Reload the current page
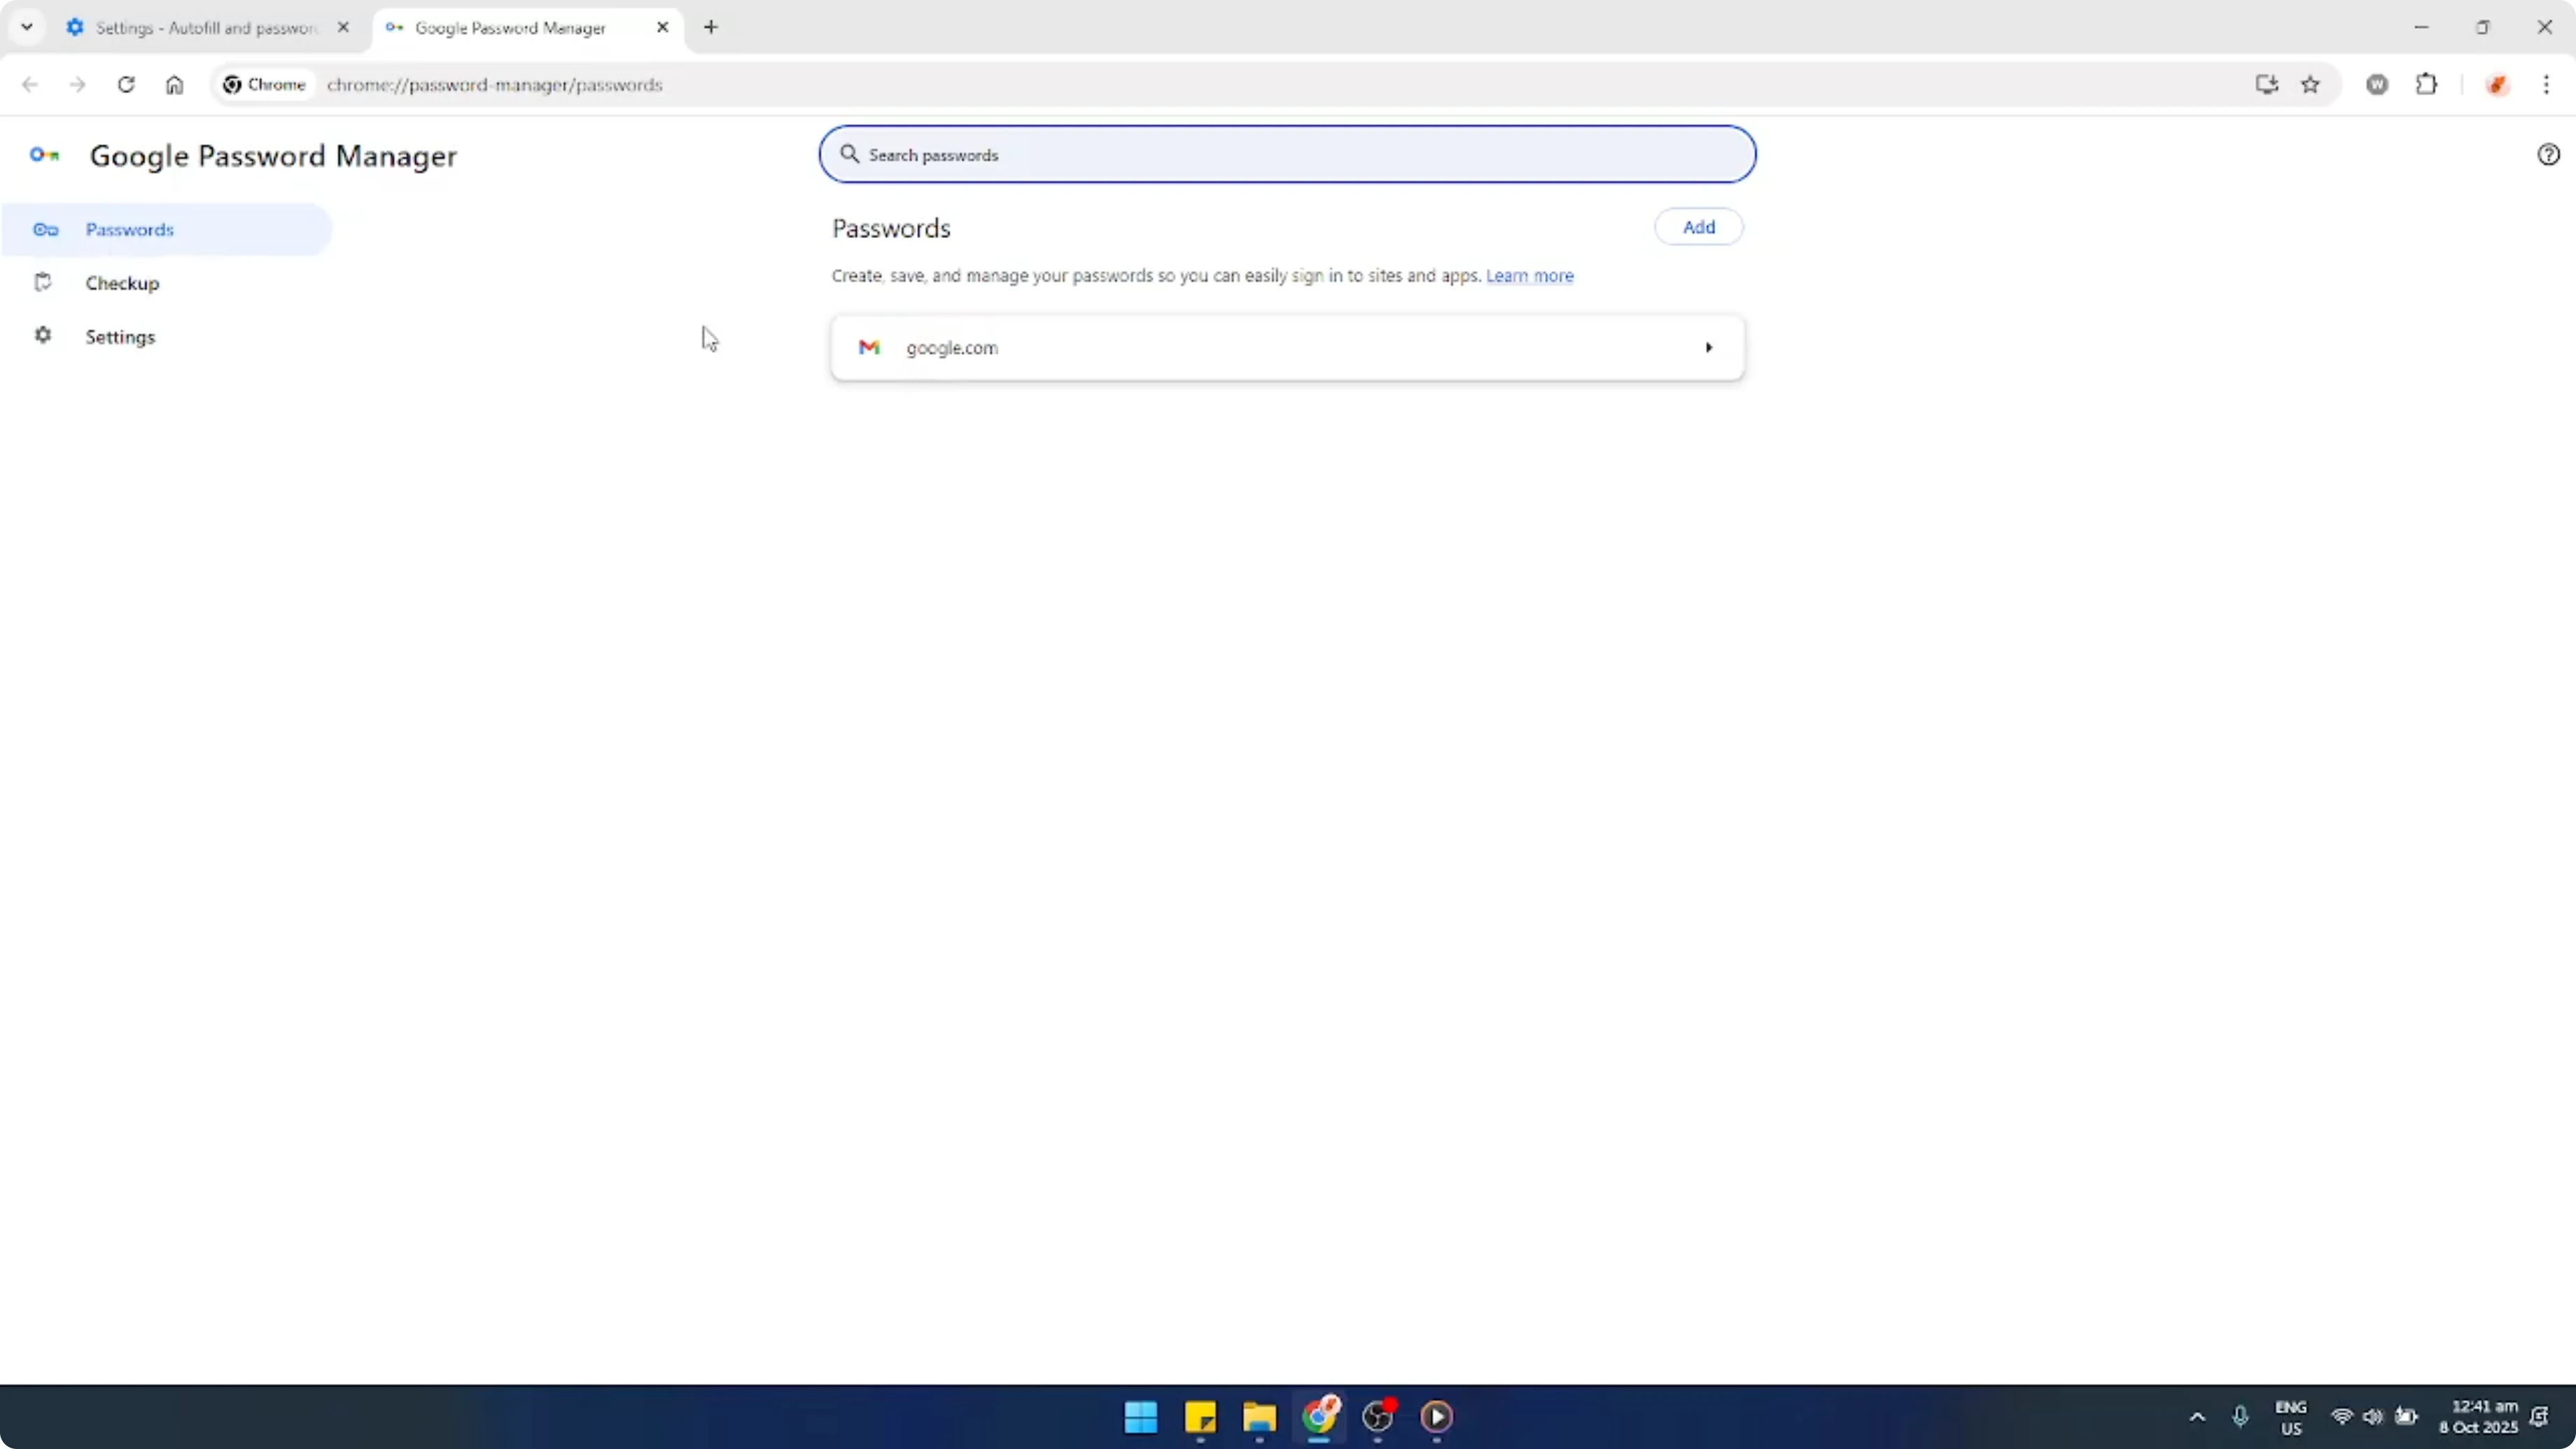The width and height of the screenshot is (2576, 1449). (x=126, y=85)
